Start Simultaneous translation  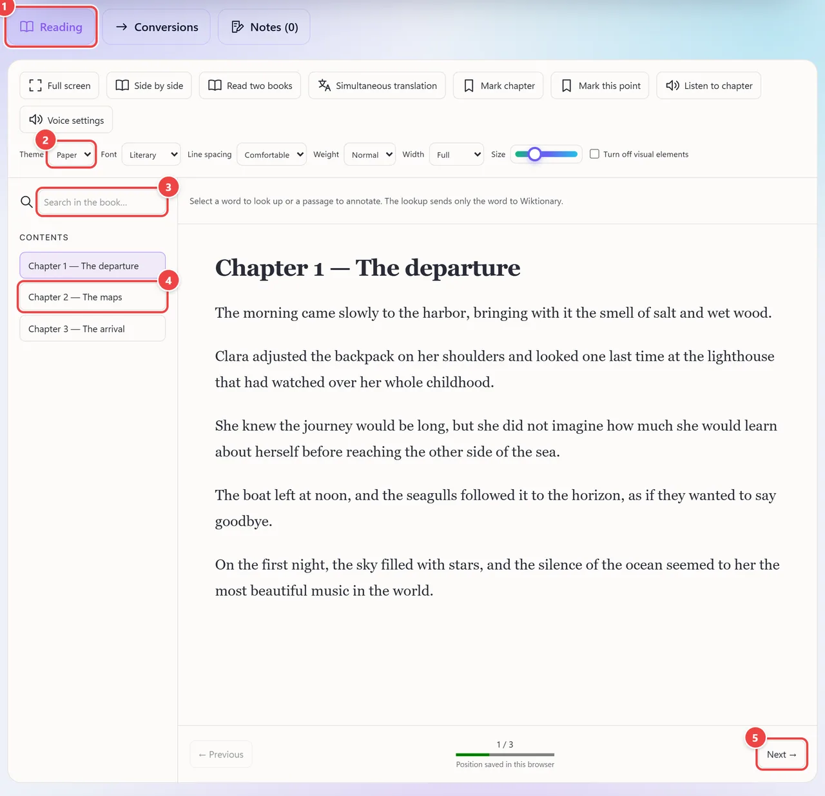point(377,86)
